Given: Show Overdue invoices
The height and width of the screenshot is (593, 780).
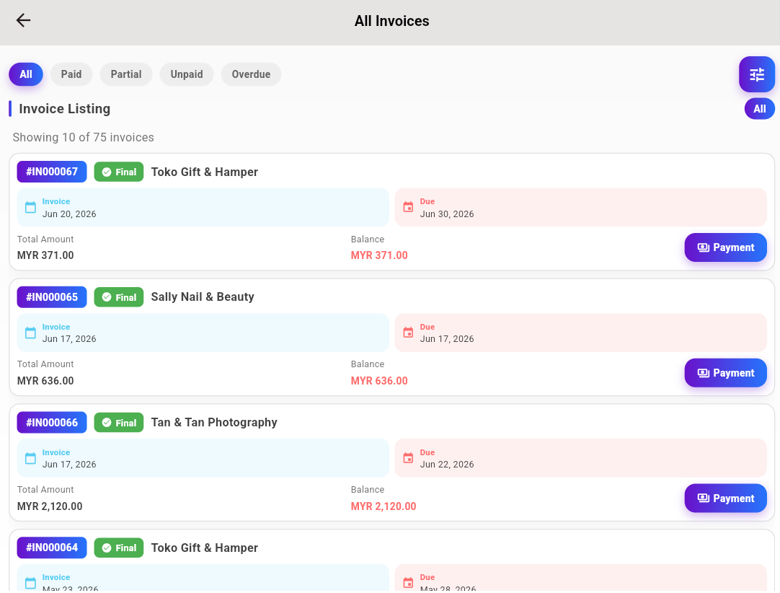Looking at the screenshot, I should pos(251,74).
